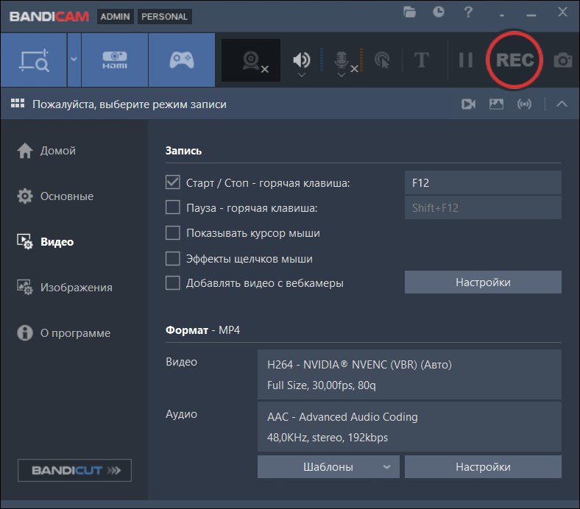Expand the screen recording mode dropdown arrow

pos(74,60)
